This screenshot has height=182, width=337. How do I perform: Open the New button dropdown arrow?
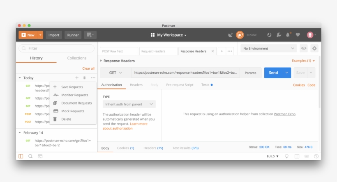click(x=40, y=35)
